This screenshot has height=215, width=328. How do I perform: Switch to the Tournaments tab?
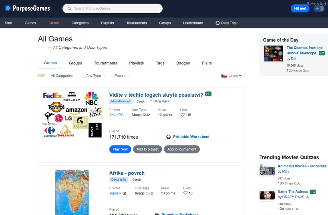pyautogui.click(x=105, y=63)
